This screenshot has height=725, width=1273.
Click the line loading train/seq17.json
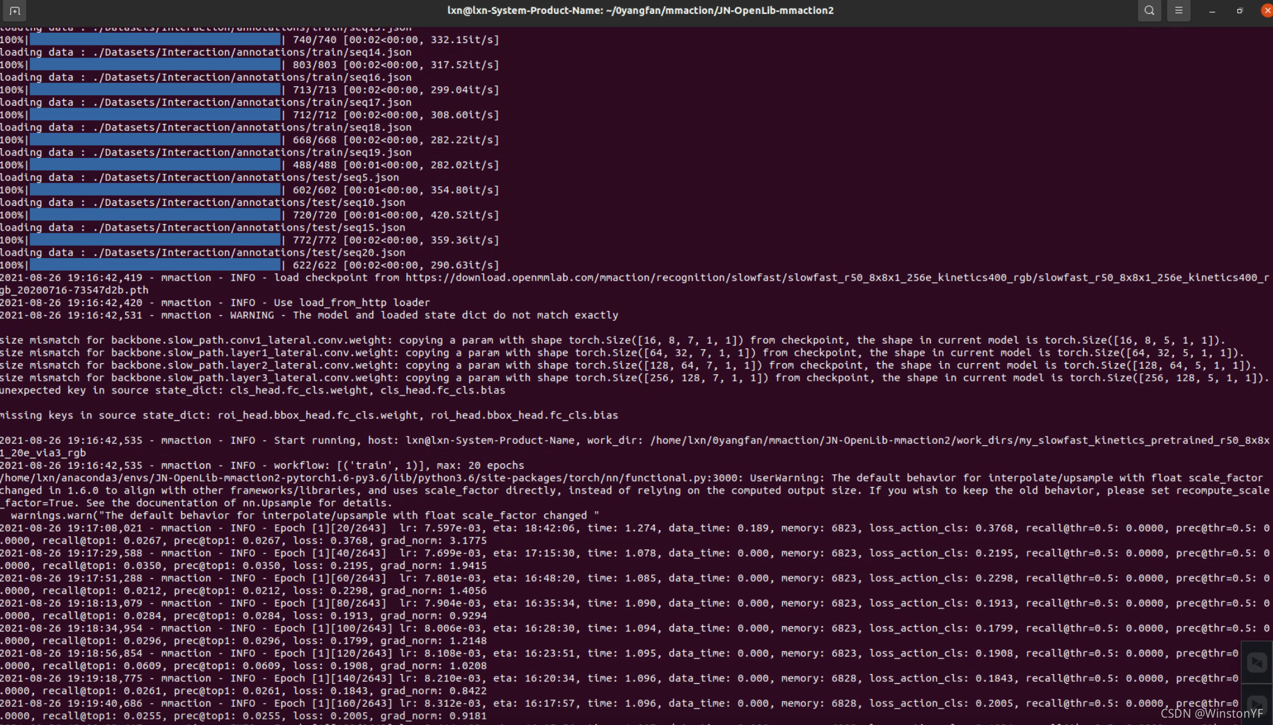tap(206, 102)
